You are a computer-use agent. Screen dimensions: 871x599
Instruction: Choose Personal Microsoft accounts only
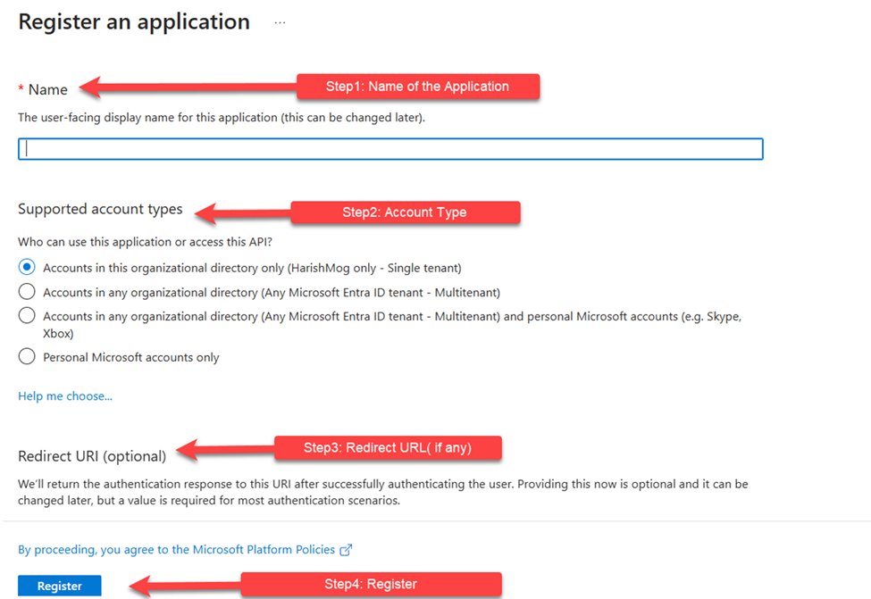coord(27,357)
